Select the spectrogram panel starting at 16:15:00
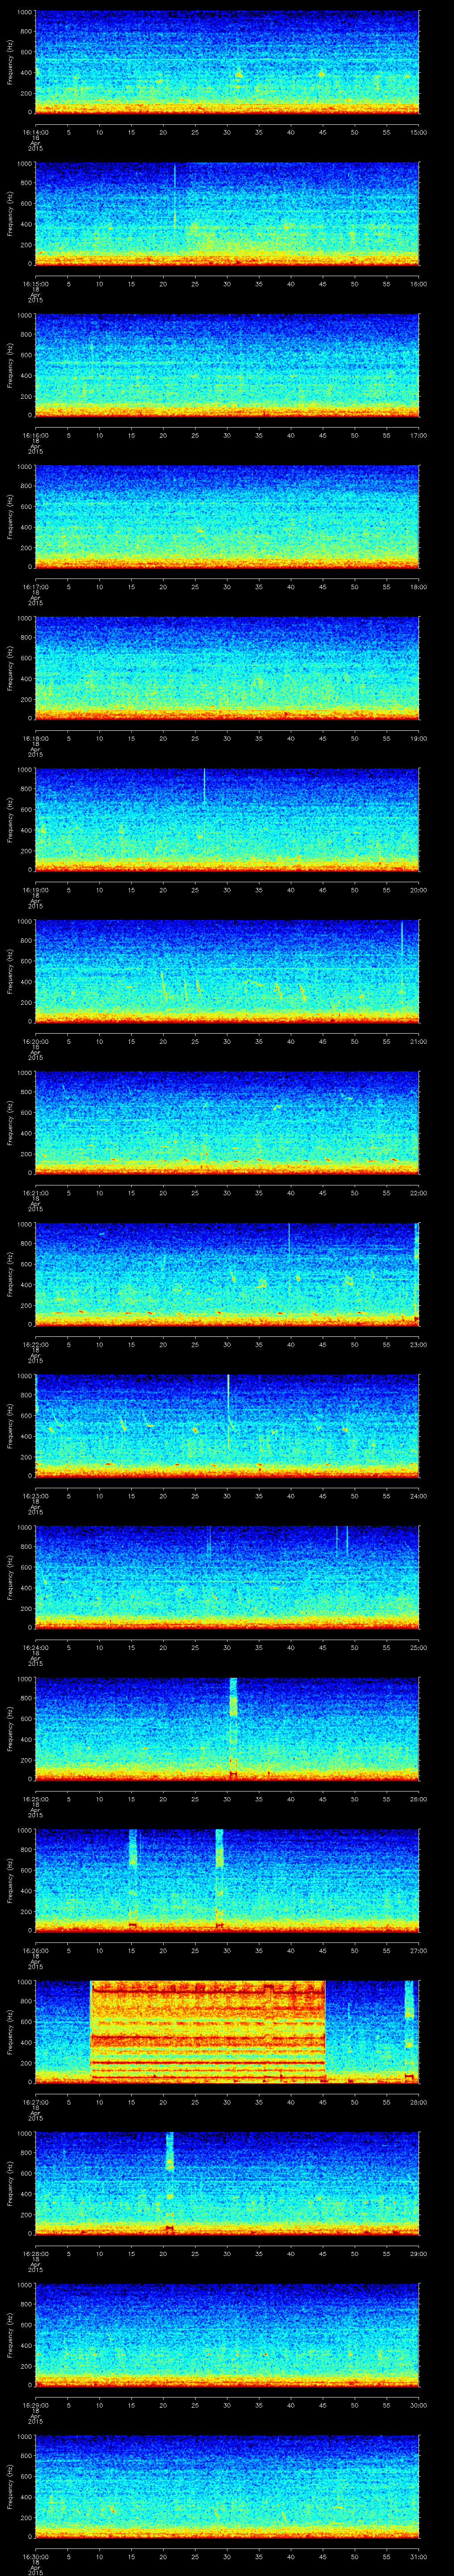 (x=227, y=214)
